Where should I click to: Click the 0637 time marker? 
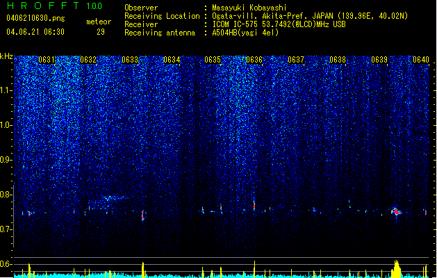(296, 60)
